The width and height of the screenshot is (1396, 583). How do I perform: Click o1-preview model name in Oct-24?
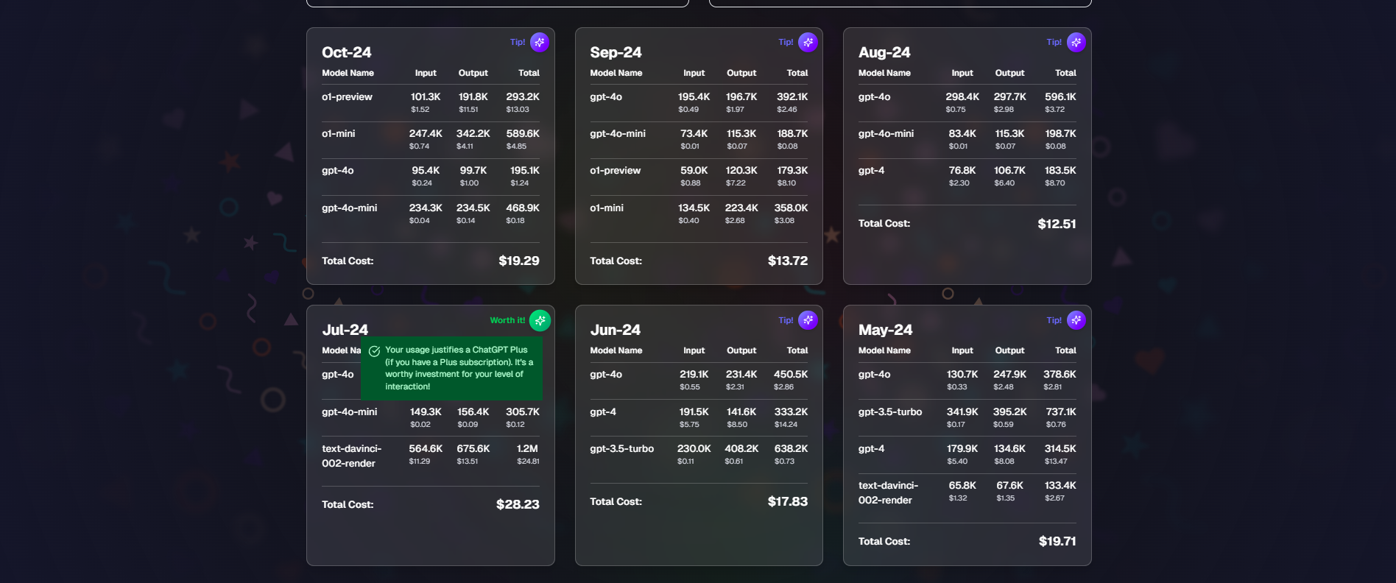[x=347, y=97]
